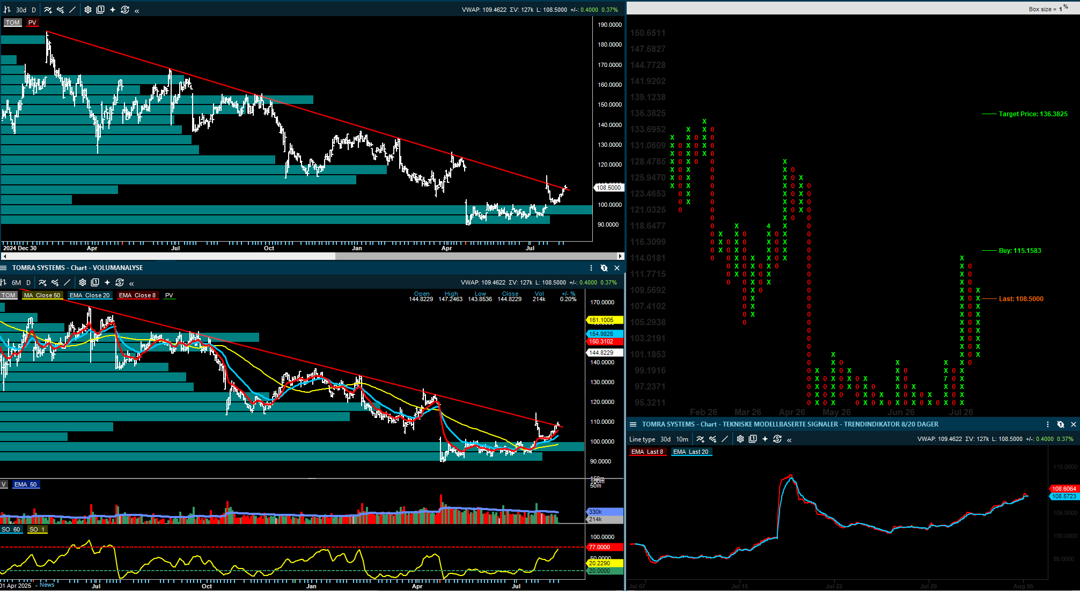Viewport: 1080px width, 591px height.
Task: Add indicator in top chart toolbar
Action: [x=48, y=10]
